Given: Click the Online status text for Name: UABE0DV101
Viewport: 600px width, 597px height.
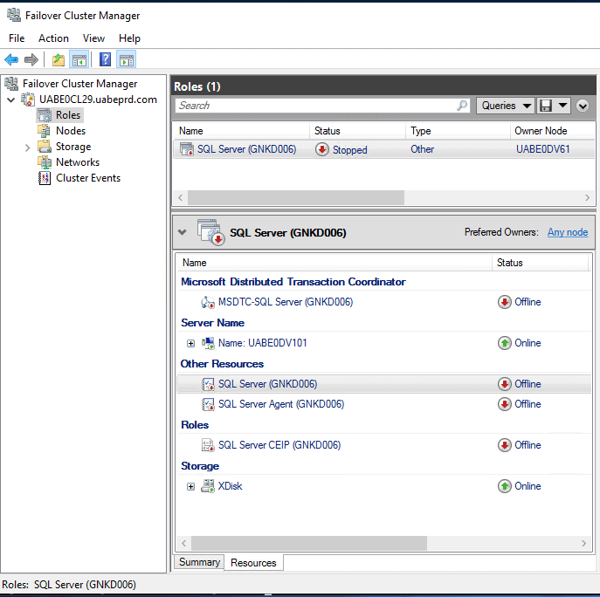Looking at the screenshot, I should [528, 343].
